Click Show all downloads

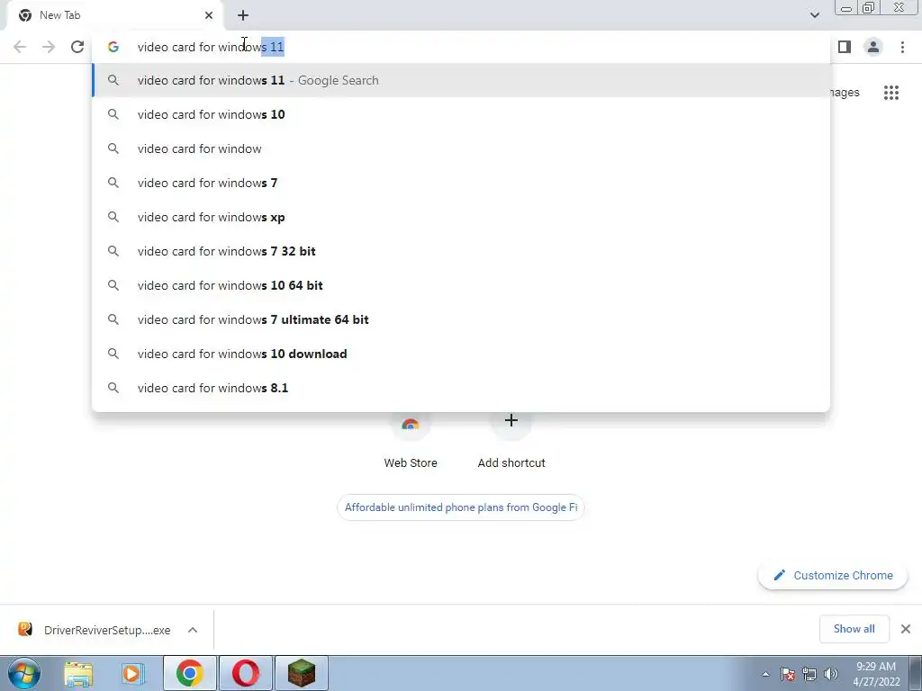(854, 629)
